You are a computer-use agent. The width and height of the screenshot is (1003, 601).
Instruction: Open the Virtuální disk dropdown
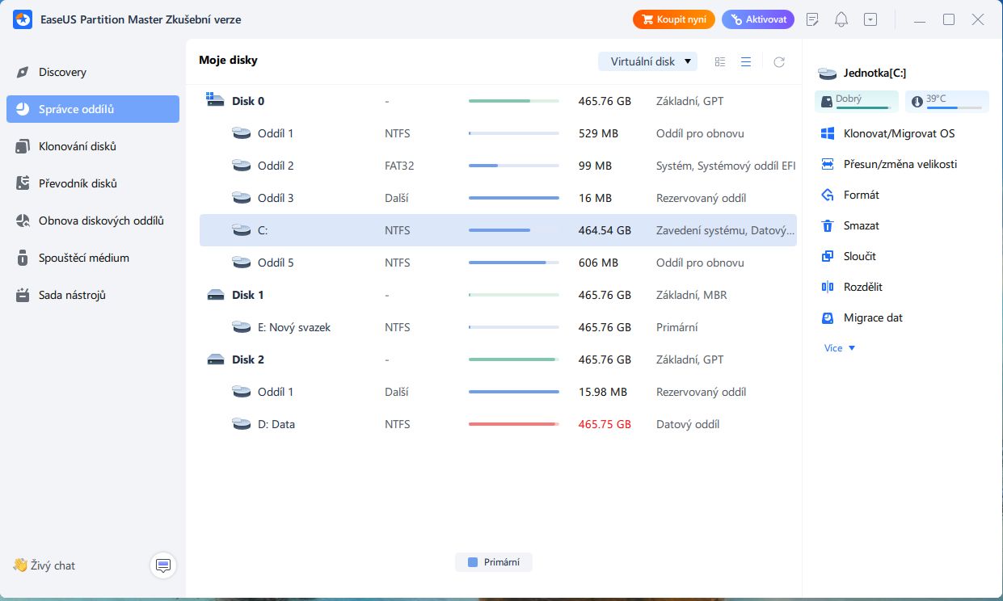pos(647,61)
